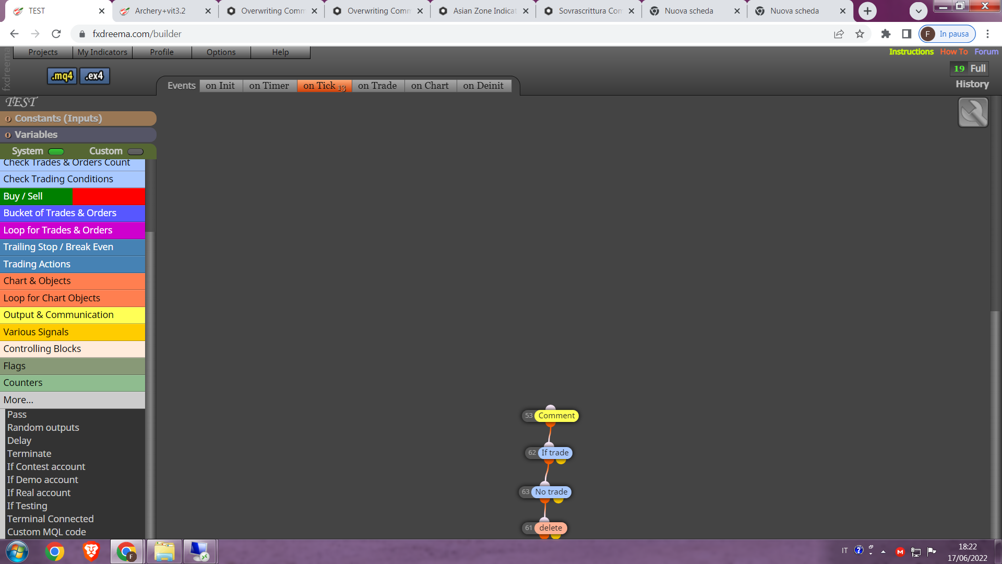Open the Instructions link
Screen dimensions: 1002x564
911,52
